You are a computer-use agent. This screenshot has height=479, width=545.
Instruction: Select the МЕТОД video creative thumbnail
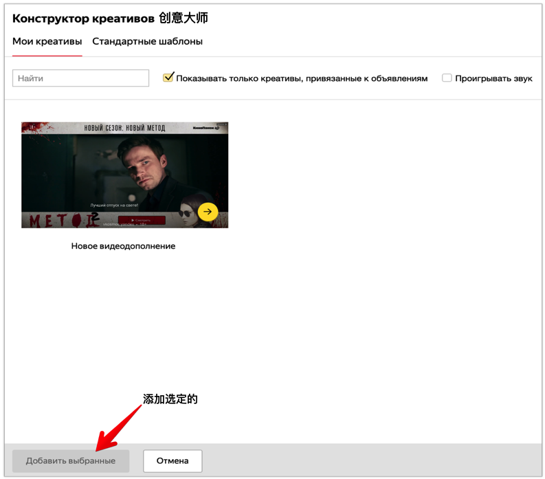pyautogui.click(x=125, y=175)
